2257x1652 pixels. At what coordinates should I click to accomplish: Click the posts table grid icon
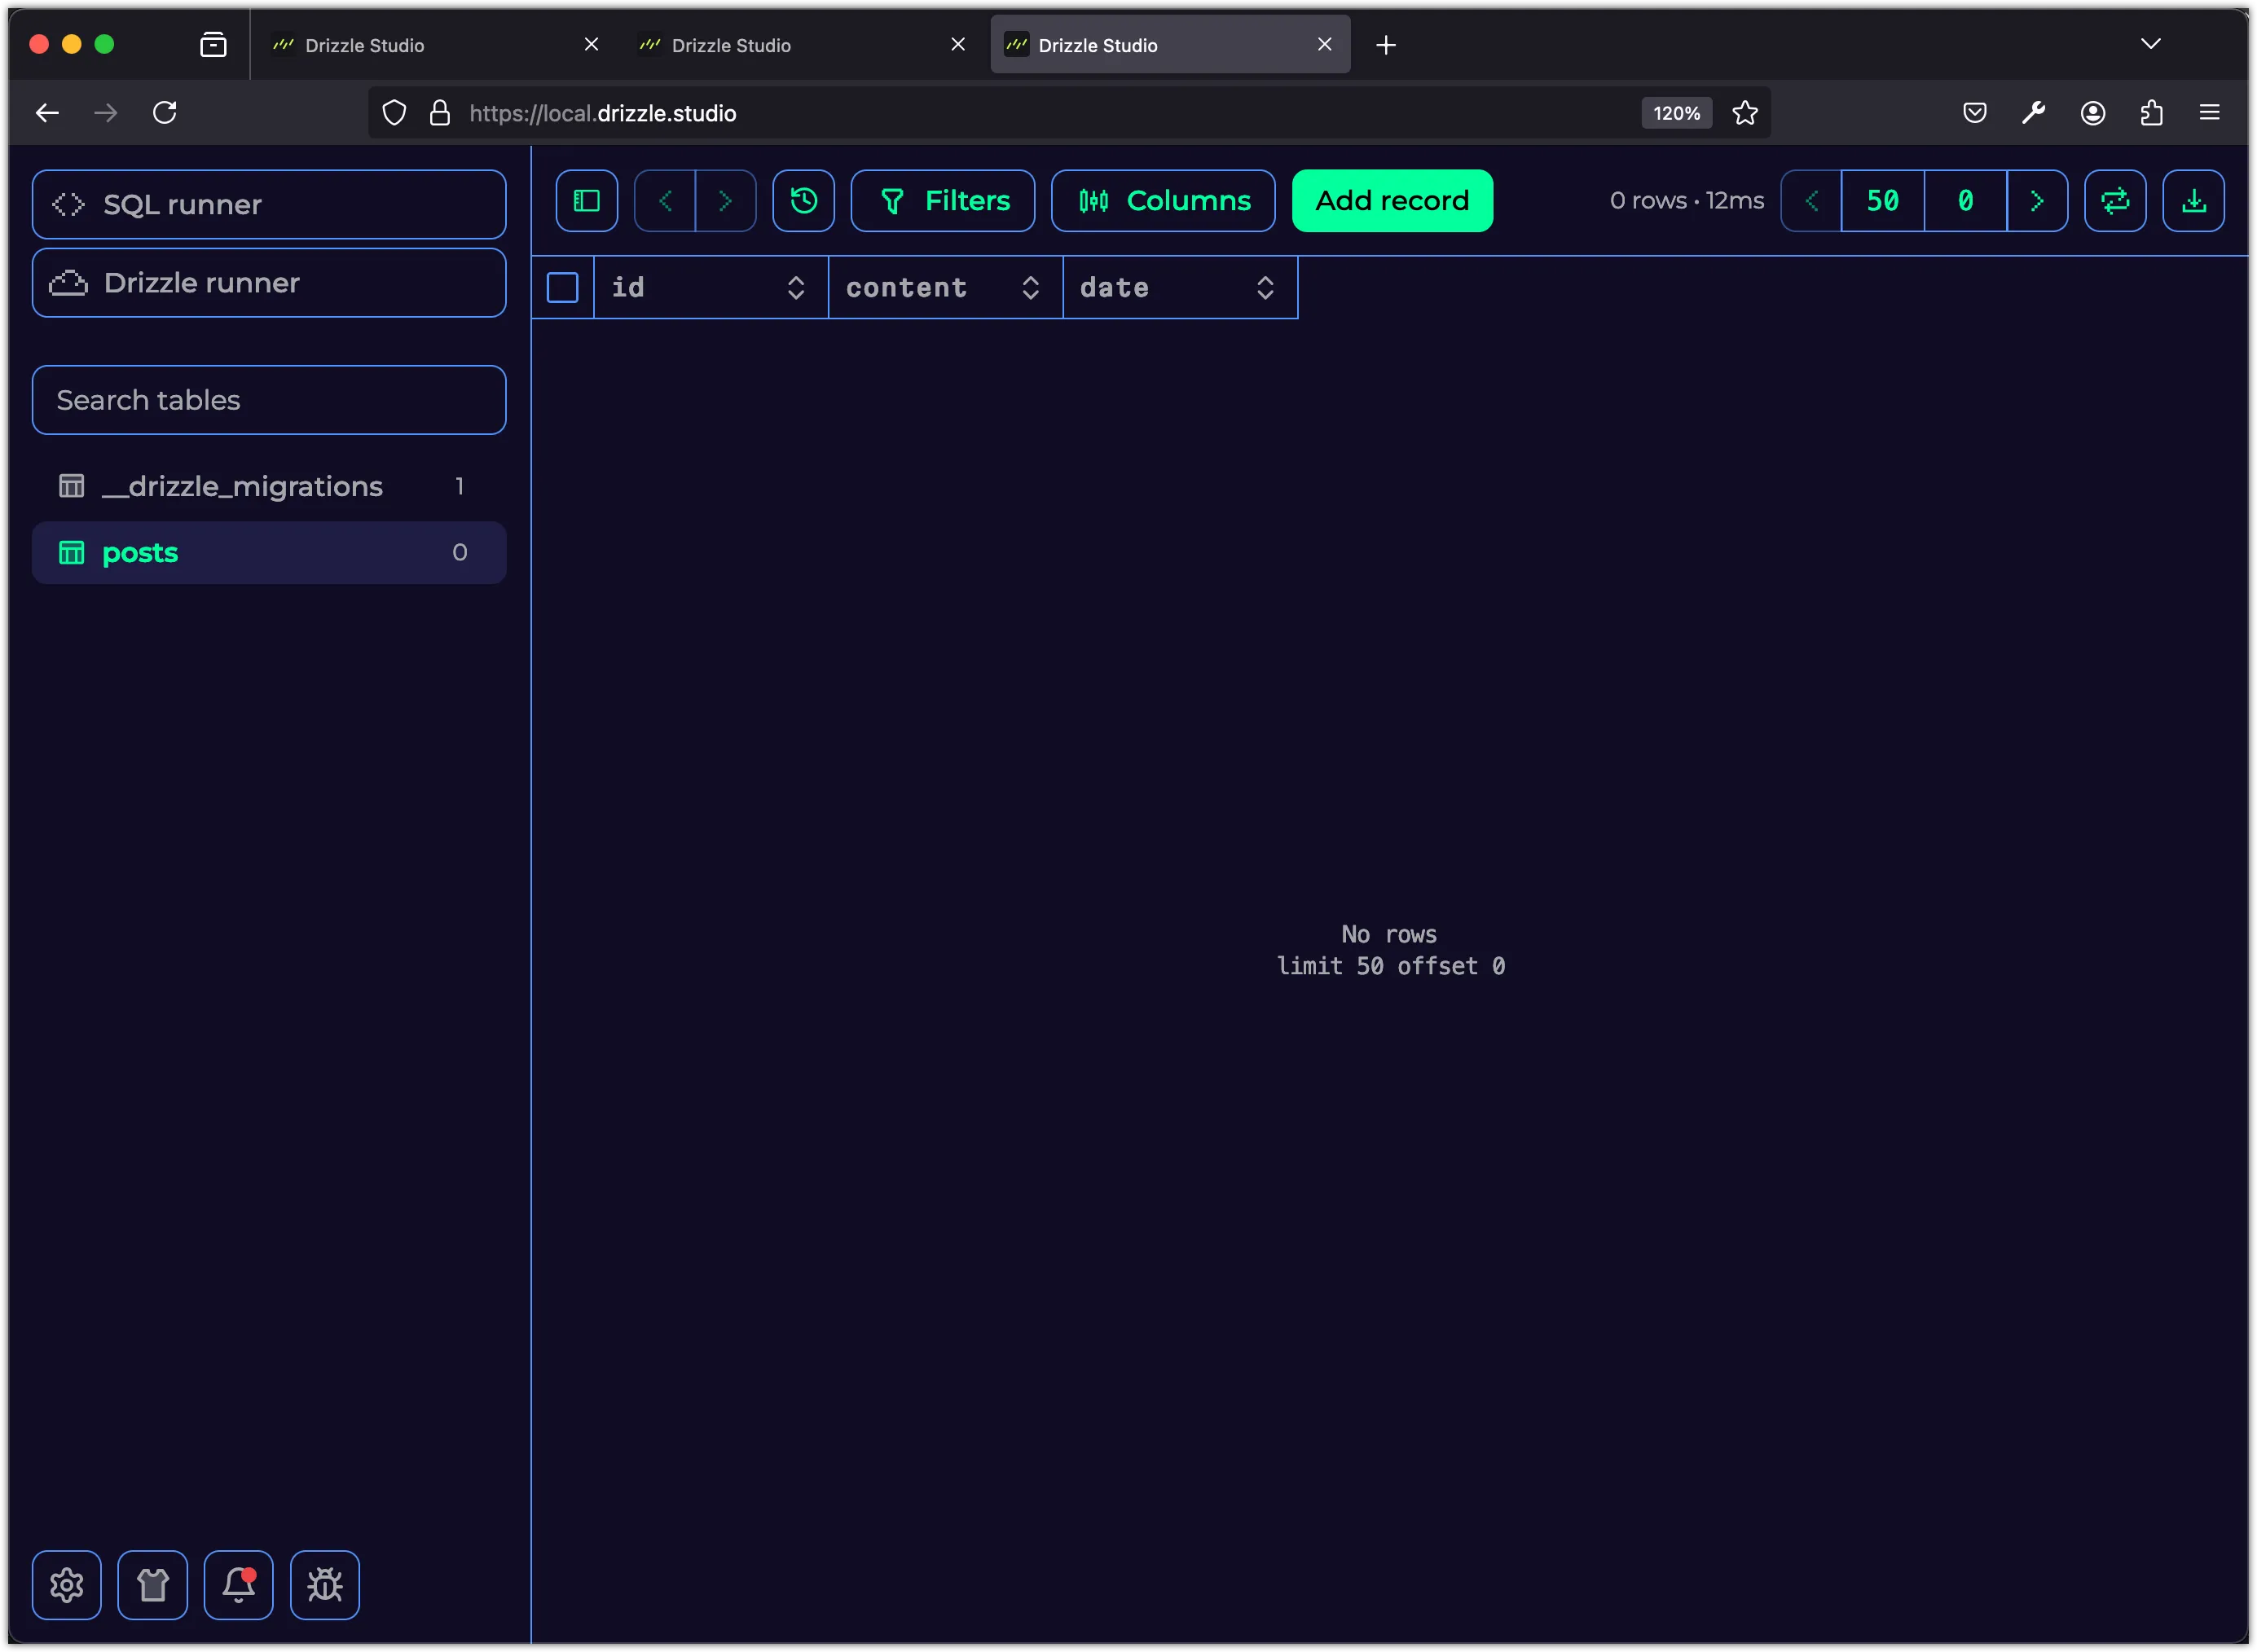(x=71, y=552)
